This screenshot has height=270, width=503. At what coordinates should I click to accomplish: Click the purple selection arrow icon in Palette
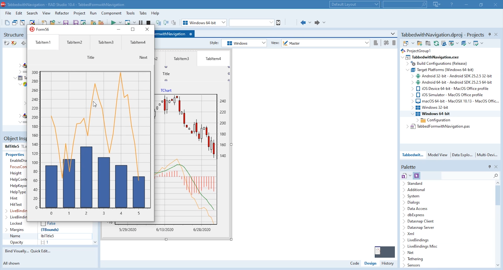click(x=417, y=176)
